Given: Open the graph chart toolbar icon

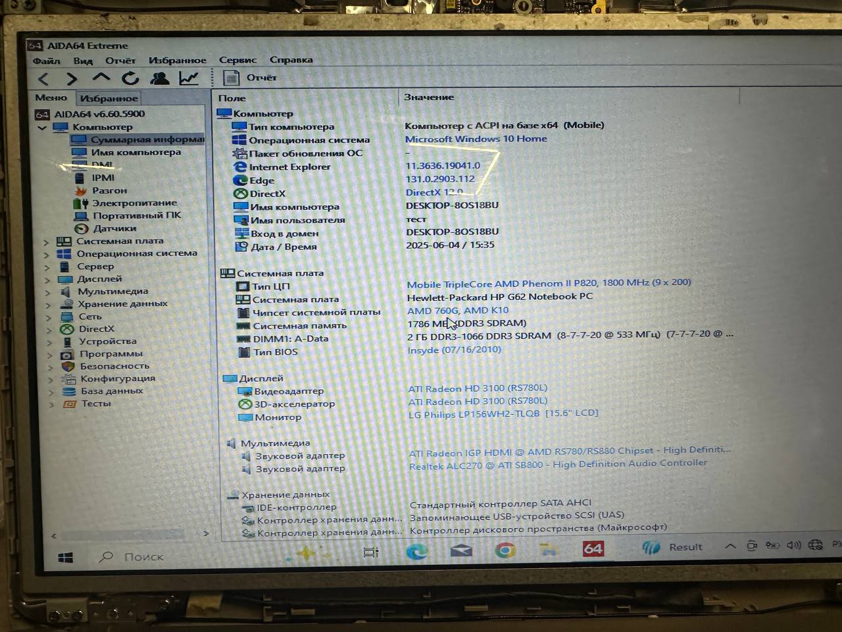Looking at the screenshot, I should tap(189, 78).
